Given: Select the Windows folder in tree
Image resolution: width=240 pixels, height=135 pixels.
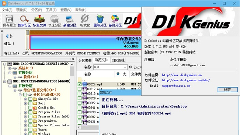Looking at the screenshot, I should 44,134.
